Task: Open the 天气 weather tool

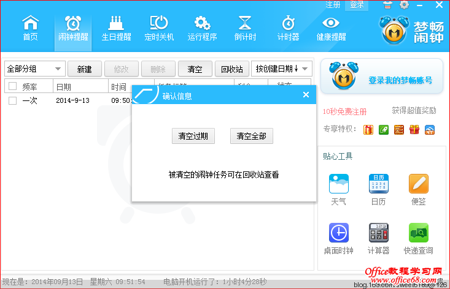Action: point(339,189)
